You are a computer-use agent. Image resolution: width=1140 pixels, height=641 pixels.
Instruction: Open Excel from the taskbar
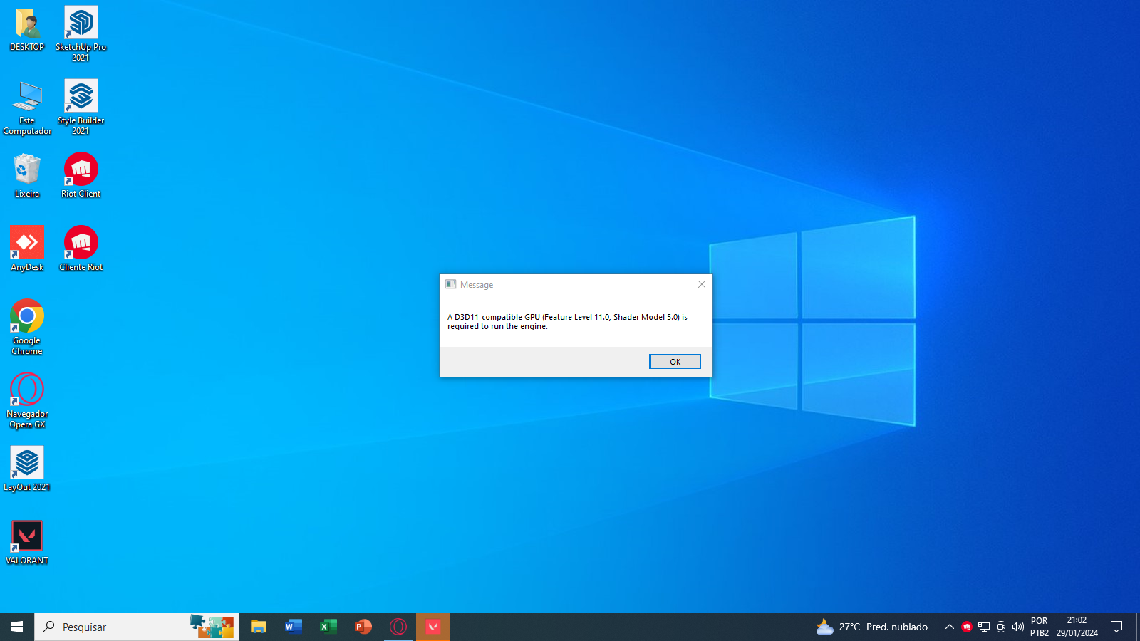pyautogui.click(x=328, y=627)
